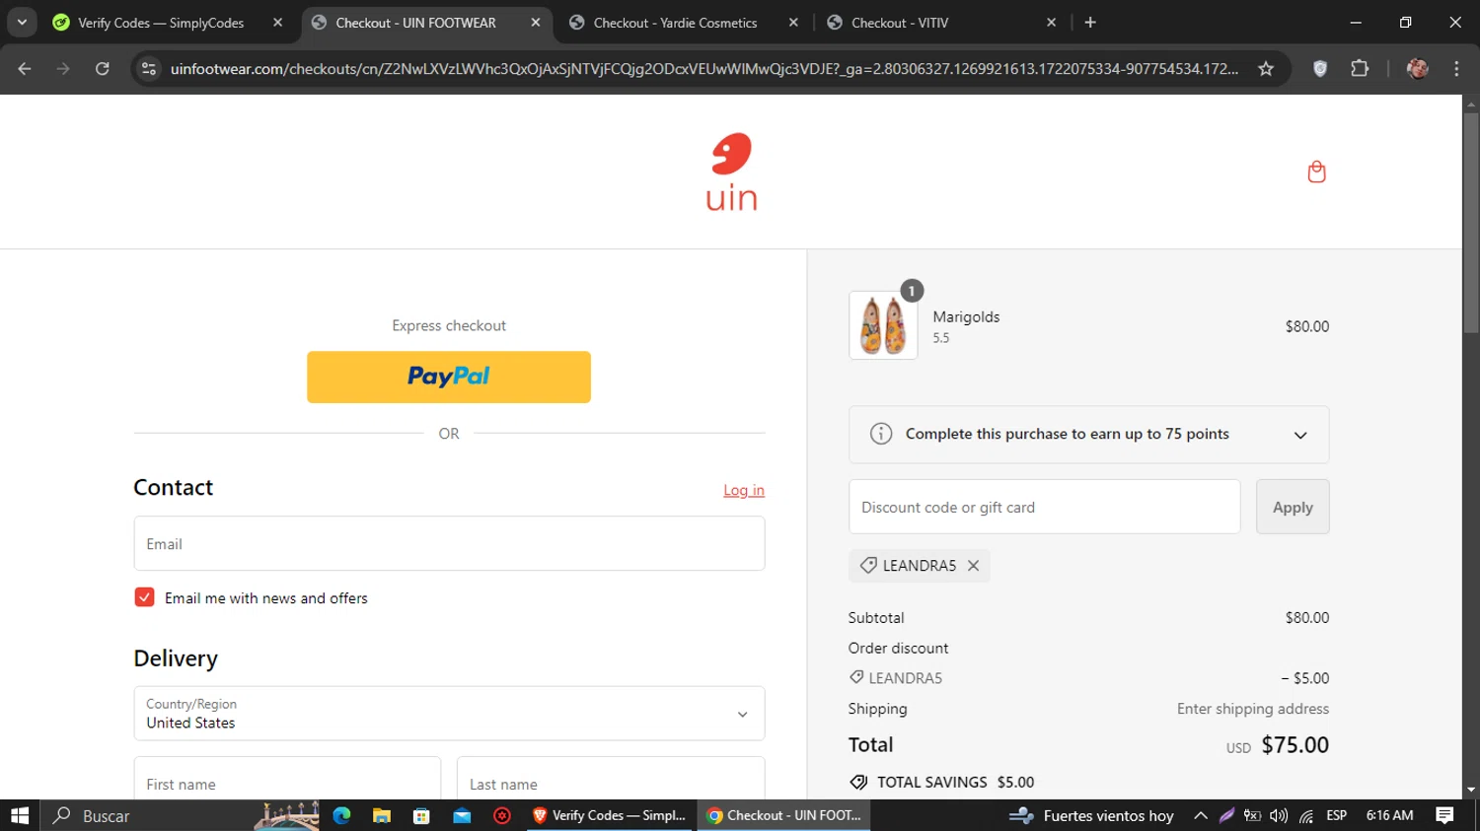Remove the LEANDRA5 discount code
This screenshot has height=831, width=1480.
[x=973, y=565]
